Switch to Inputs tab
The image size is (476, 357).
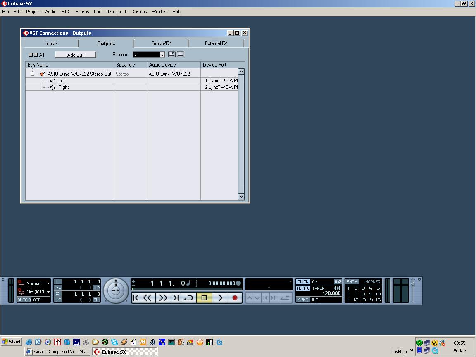coord(51,43)
